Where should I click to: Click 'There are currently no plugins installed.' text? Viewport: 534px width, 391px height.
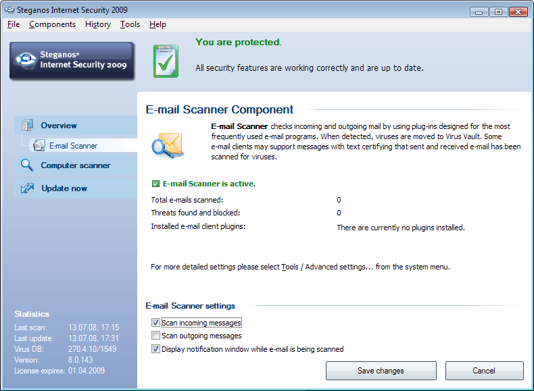401,228
